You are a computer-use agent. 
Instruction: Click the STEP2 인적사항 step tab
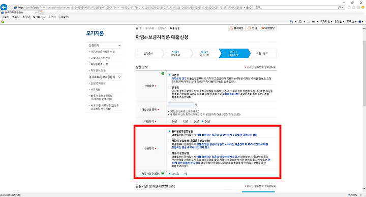[204, 54]
